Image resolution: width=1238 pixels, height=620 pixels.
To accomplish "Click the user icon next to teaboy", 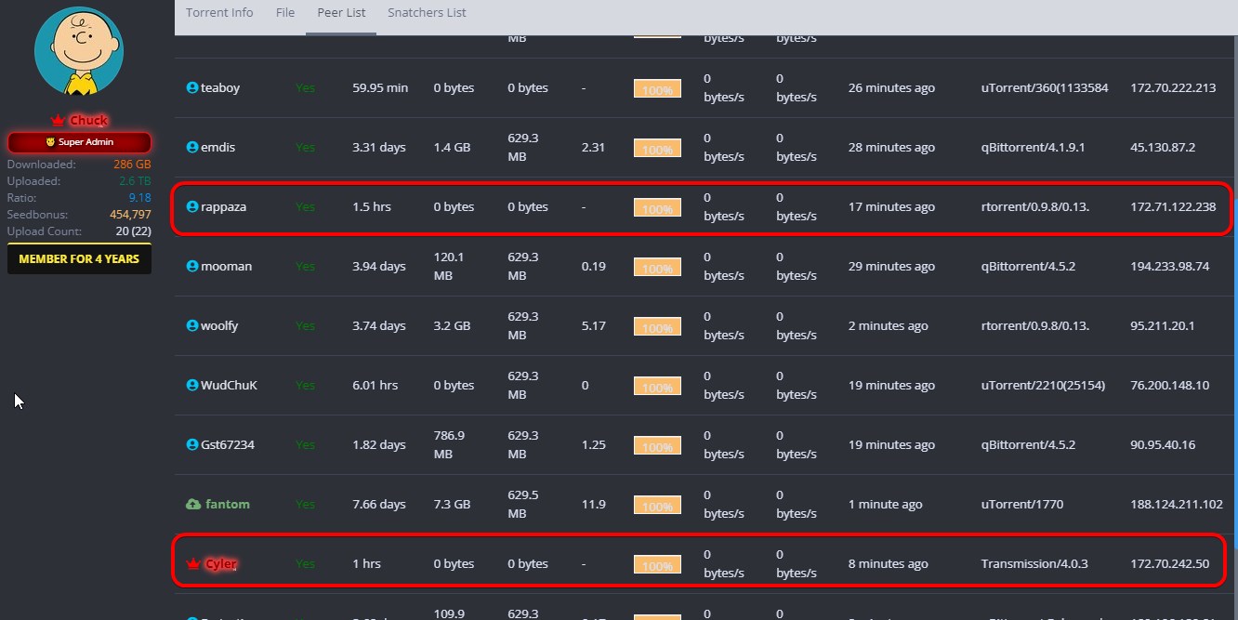I will [192, 87].
